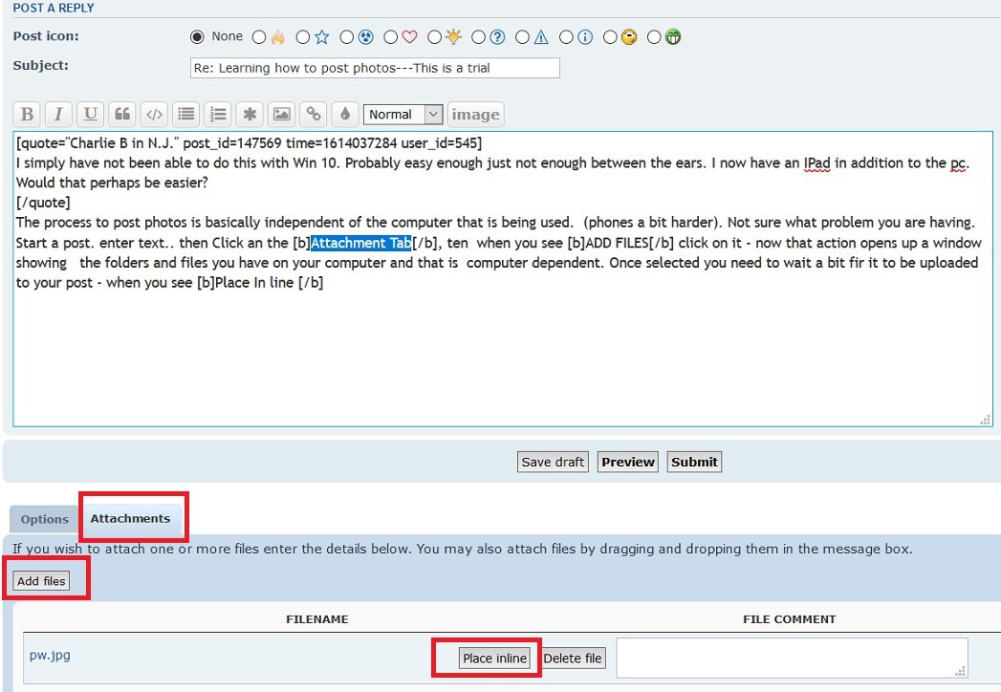
Task: Open the font colour picker droplet icon
Action: [x=345, y=115]
